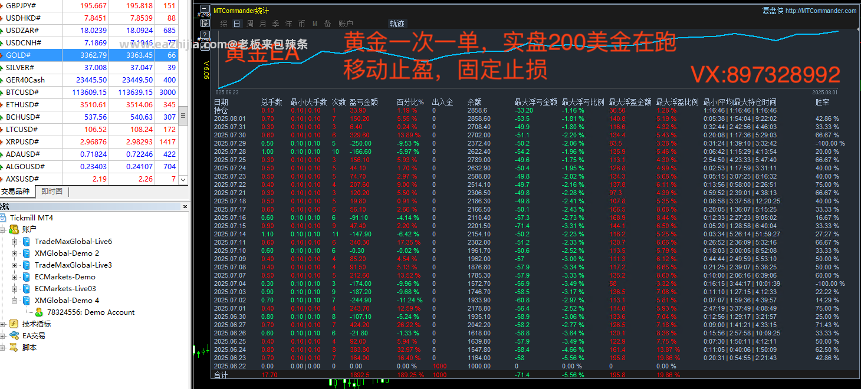Click the TradeMaxGlobal-Live3 server icon
861x389 pixels.
pos(27,265)
